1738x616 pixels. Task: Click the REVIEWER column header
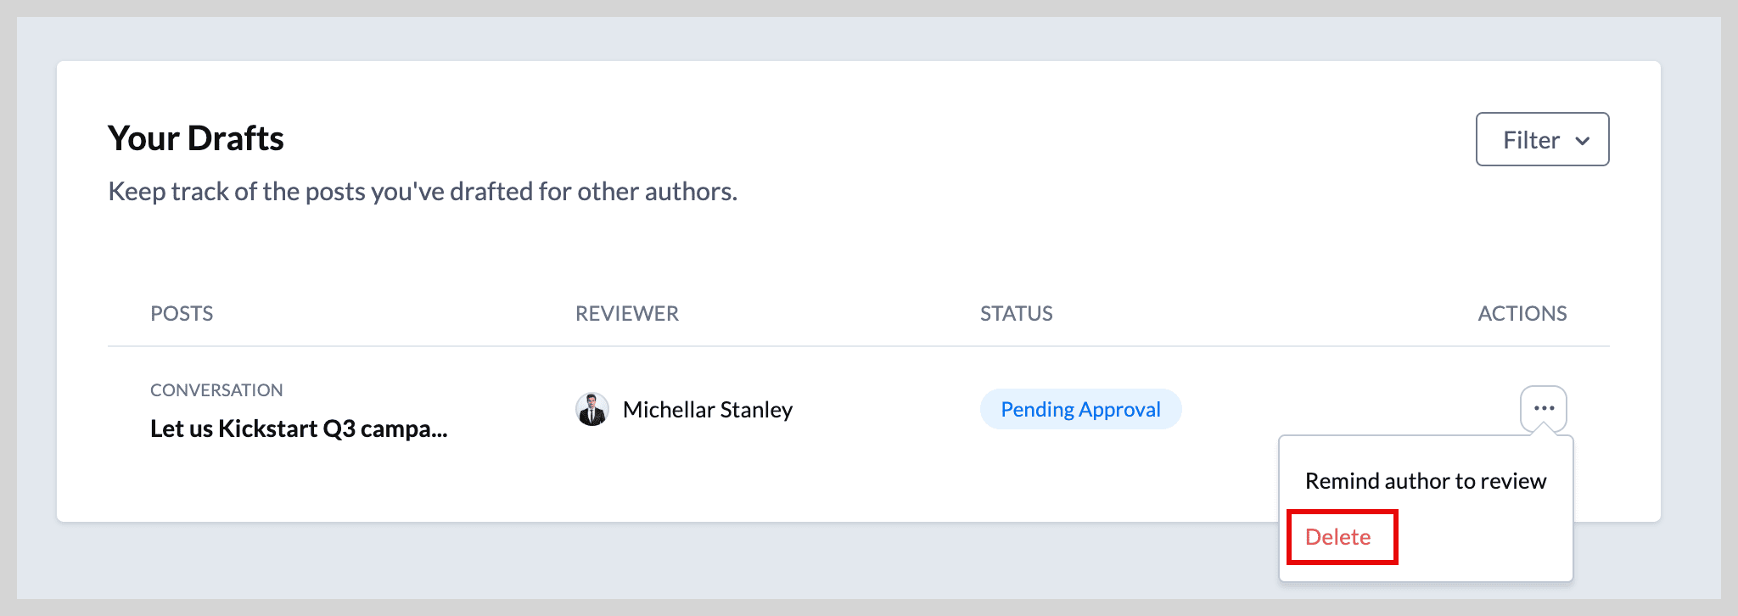pyautogui.click(x=627, y=313)
